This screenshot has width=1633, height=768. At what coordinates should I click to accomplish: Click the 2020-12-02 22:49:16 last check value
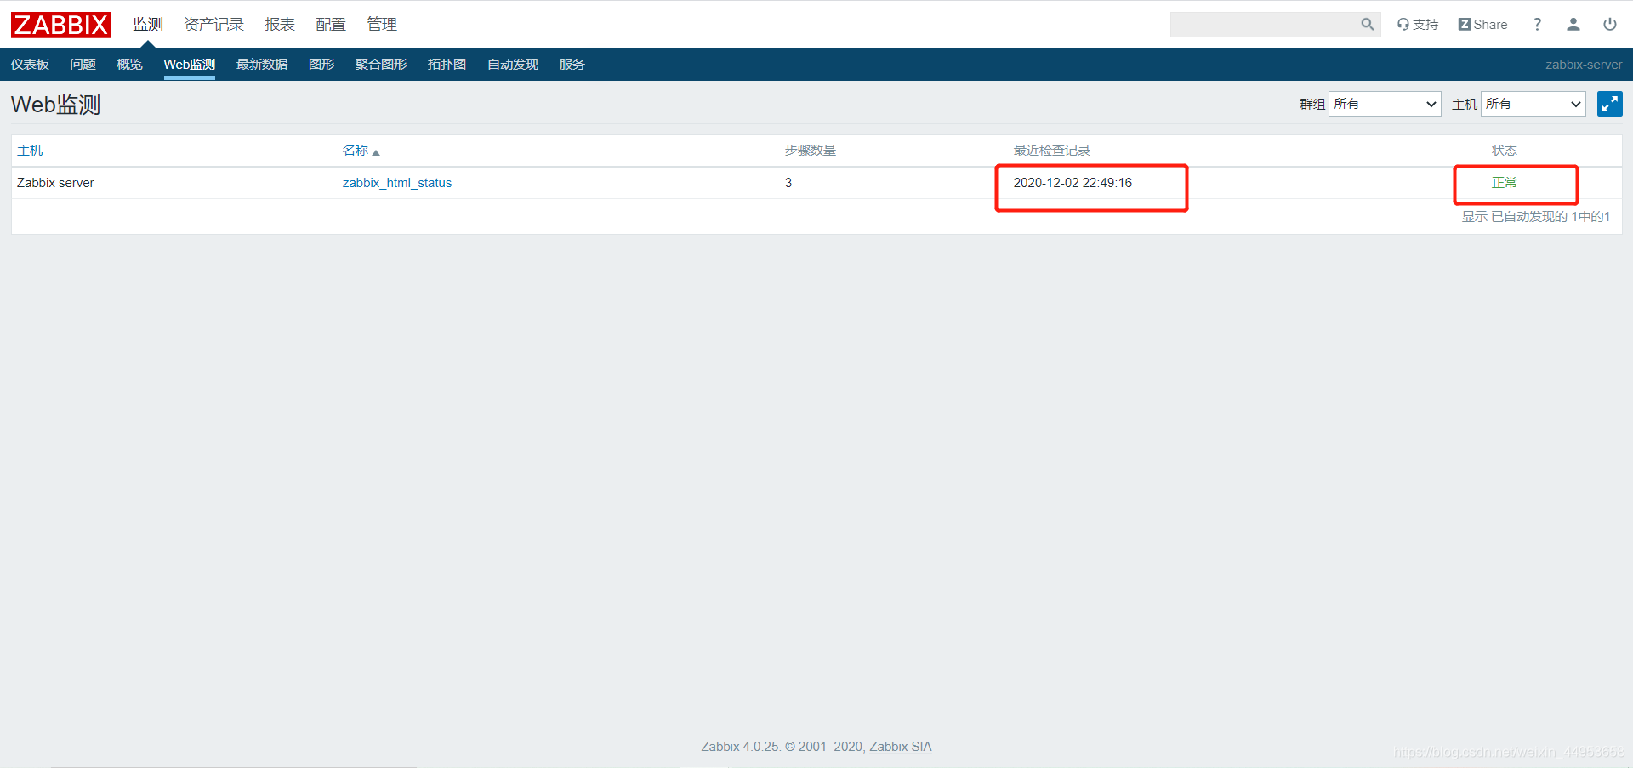(1073, 183)
